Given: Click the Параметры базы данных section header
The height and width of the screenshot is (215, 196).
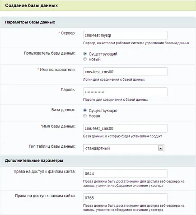Looking at the screenshot, I should [98, 22].
